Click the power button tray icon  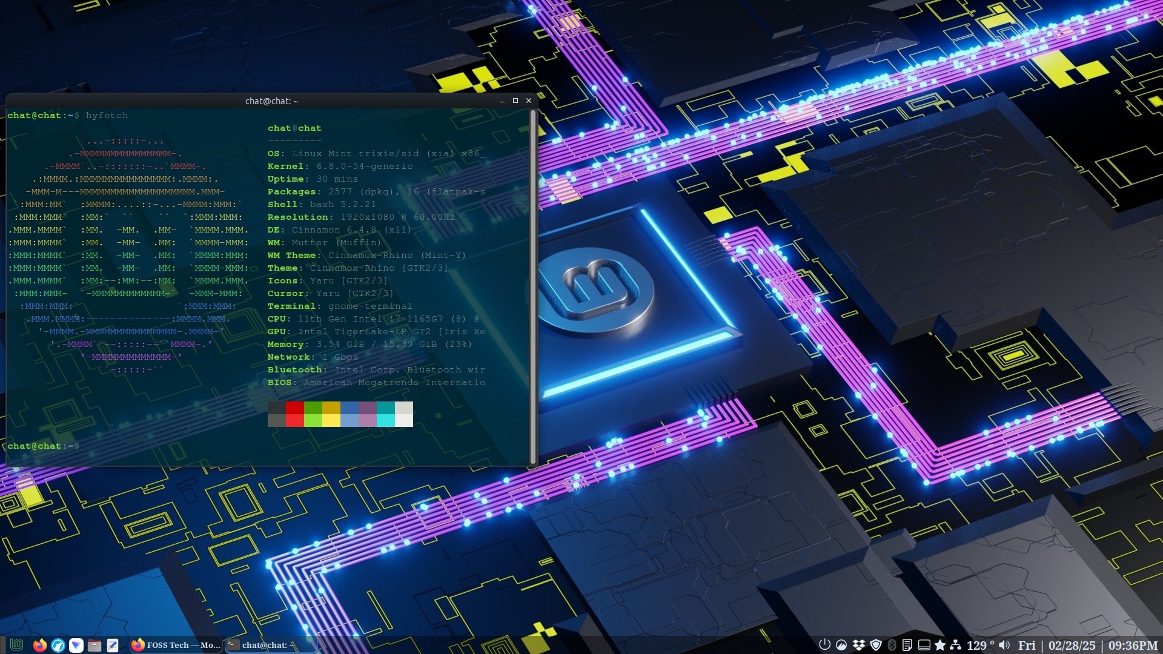coord(824,645)
